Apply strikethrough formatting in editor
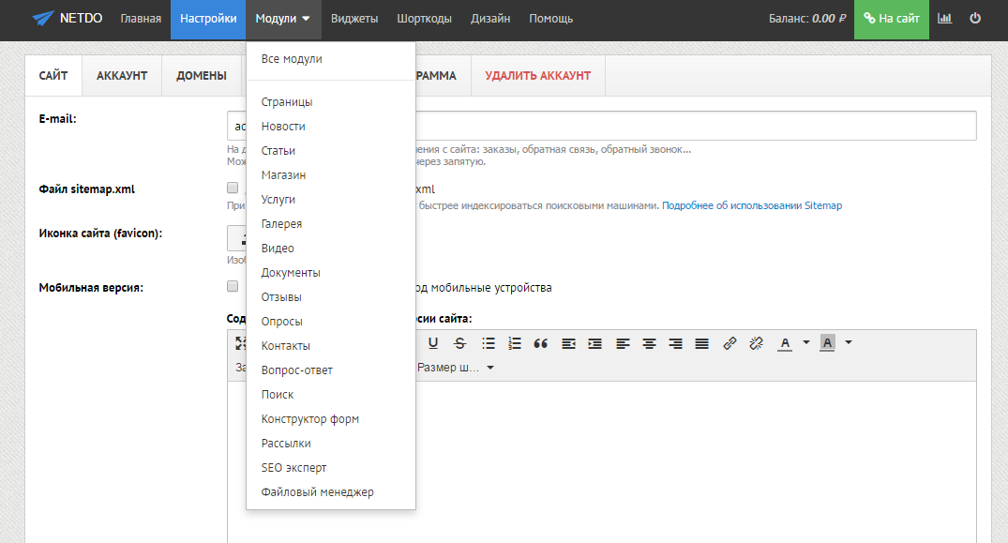Viewport: 1008px width, 543px height. [x=459, y=343]
